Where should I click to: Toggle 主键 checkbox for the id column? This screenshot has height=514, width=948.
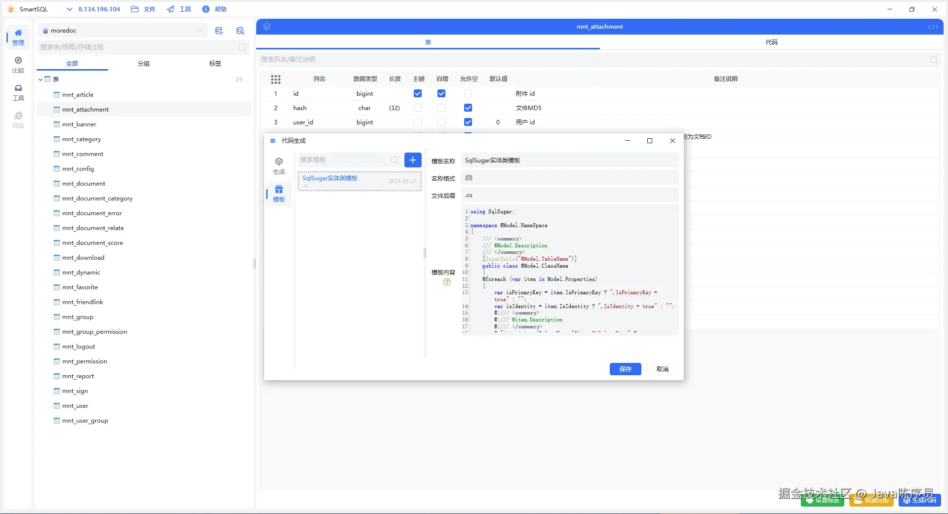(x=418, y=93)
